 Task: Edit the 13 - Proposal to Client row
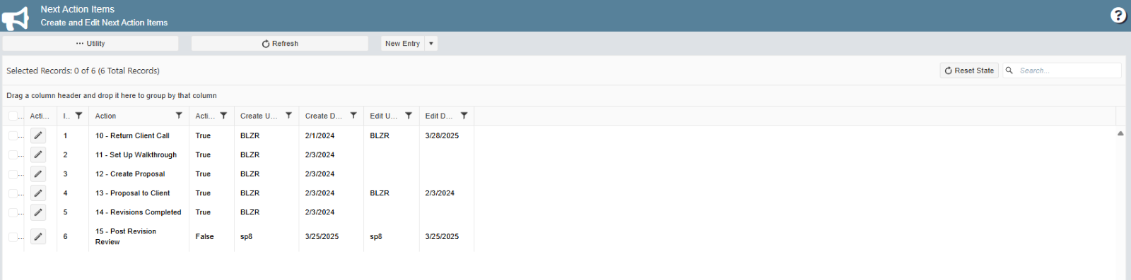38,193
